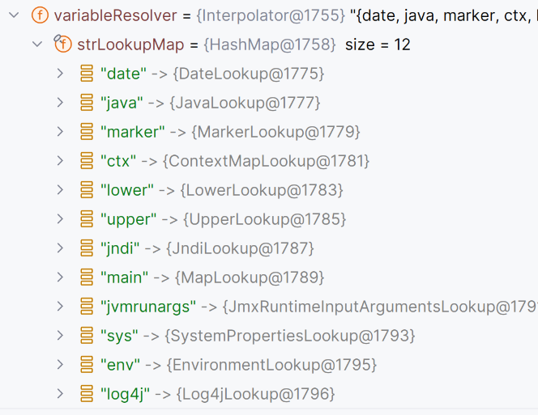The height and width of the screenshot is (415, 538).
Task: Select the variableResolver variable name
Action: click(x=115, y=15)
